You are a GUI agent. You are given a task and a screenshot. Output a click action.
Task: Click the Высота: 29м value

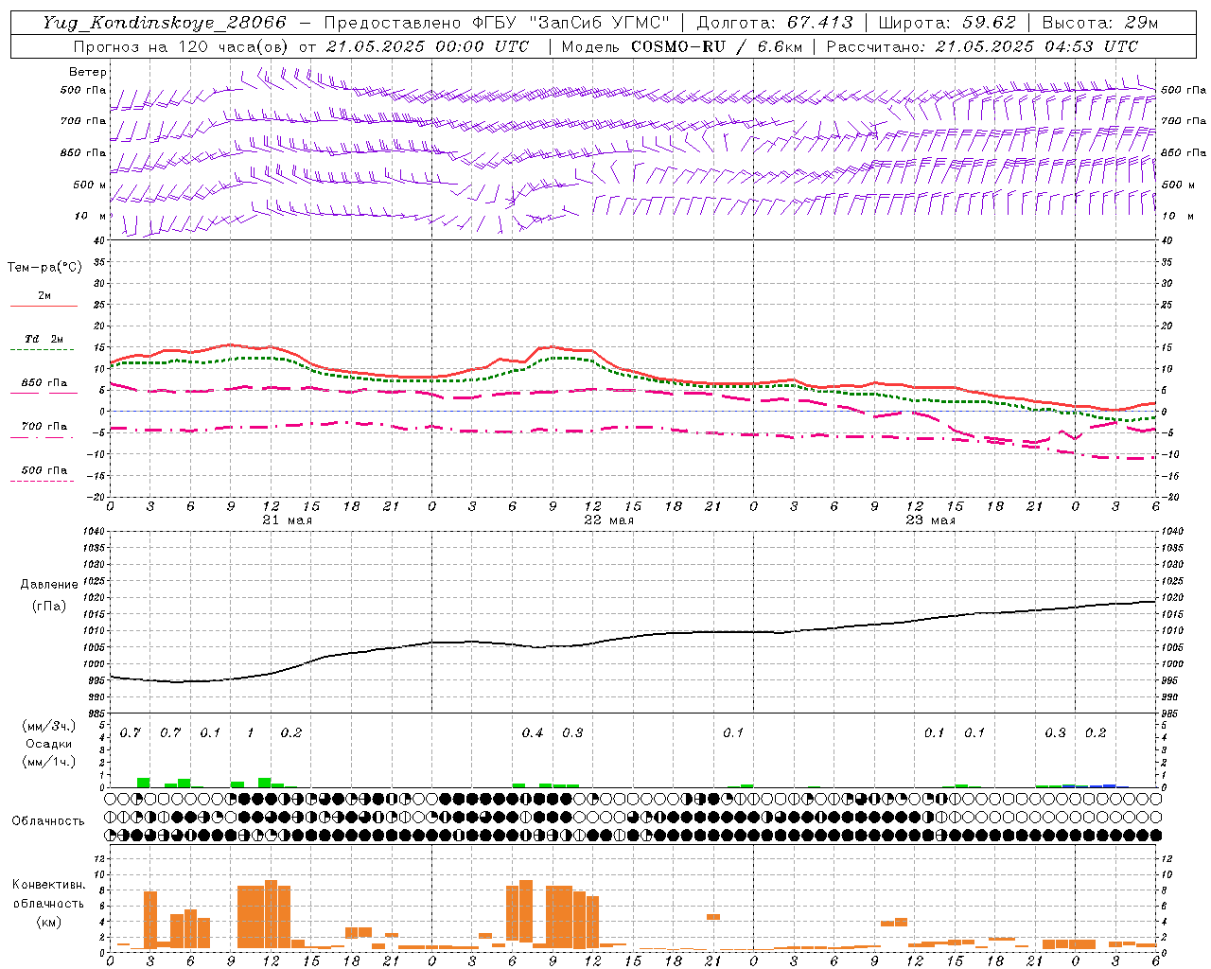point(1099,23)
